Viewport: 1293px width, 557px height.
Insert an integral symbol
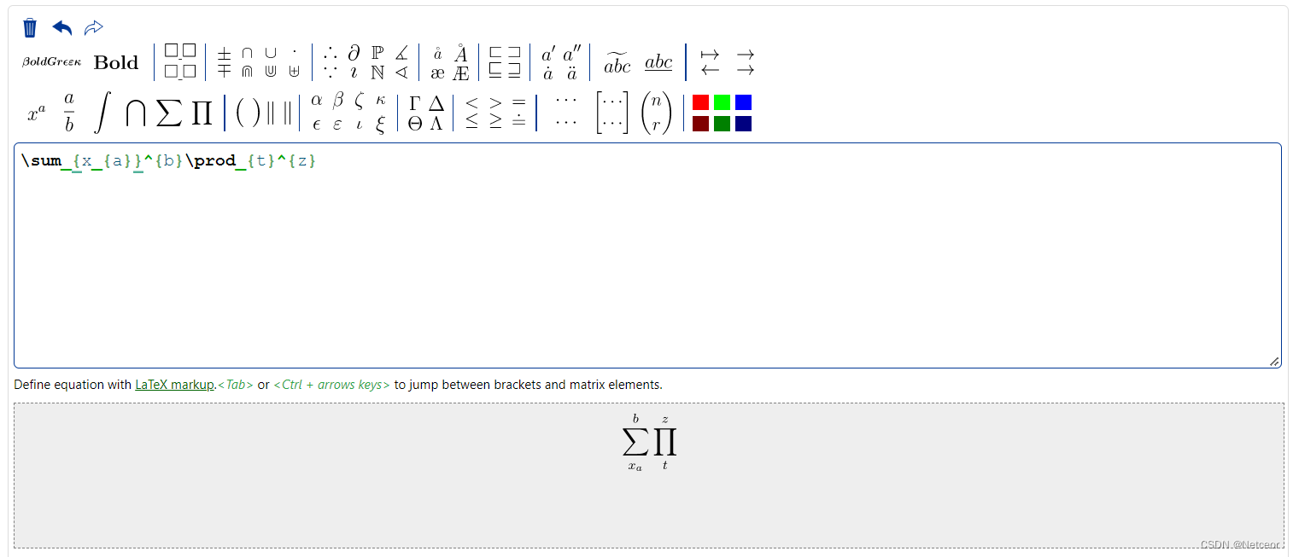pyautogui.click(x=102, y=113)
